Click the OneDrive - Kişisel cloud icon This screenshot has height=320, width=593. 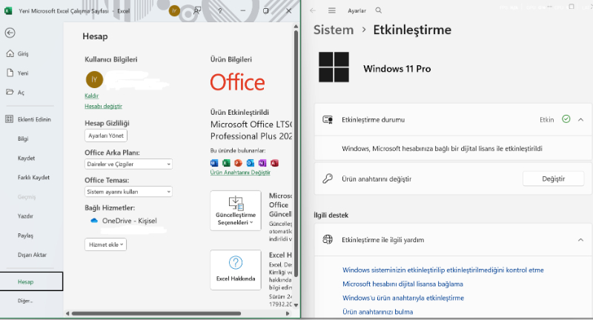coord(94,221)
